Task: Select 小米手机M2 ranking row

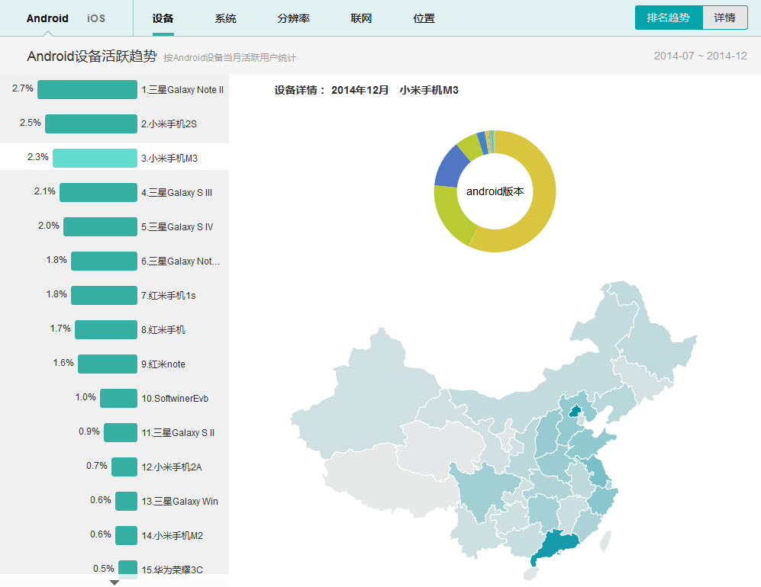Action: point(114,536)
